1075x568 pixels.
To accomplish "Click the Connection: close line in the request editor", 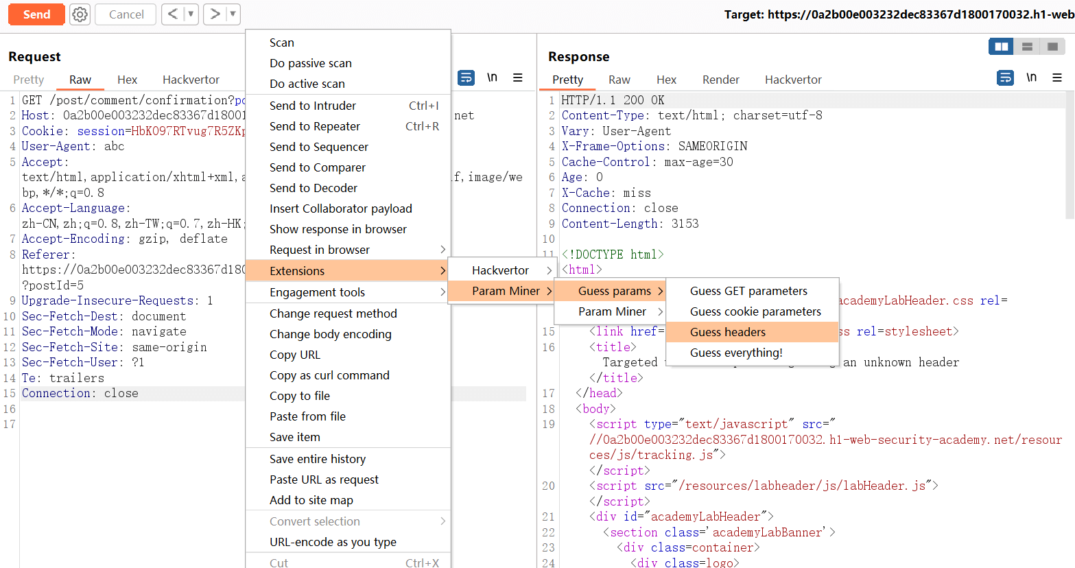I will (x=80, y=393).
